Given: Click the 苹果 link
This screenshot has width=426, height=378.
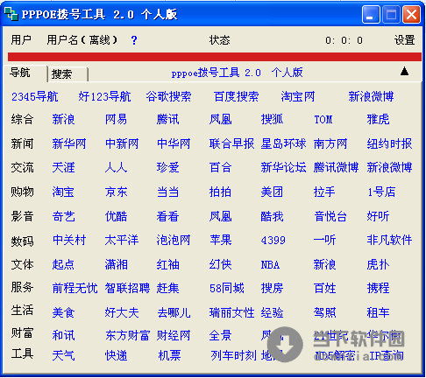Looking at the screenshot, I should [x=221, y=241].
